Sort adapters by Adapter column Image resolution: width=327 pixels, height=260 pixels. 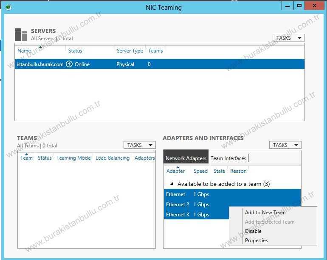click(175, 171)
